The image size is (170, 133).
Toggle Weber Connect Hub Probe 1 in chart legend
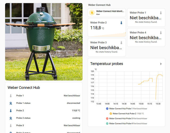click(x=127, y=109)
